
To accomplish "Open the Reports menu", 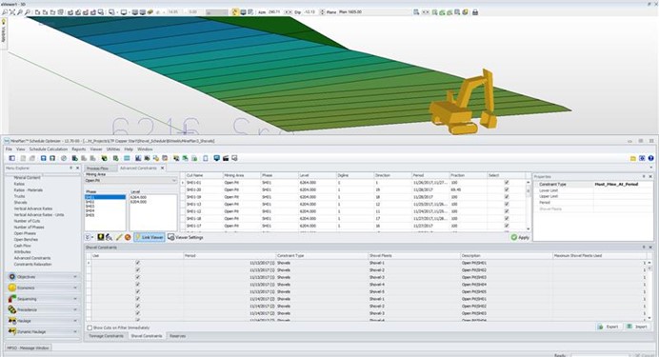I will tap(79, 149).
